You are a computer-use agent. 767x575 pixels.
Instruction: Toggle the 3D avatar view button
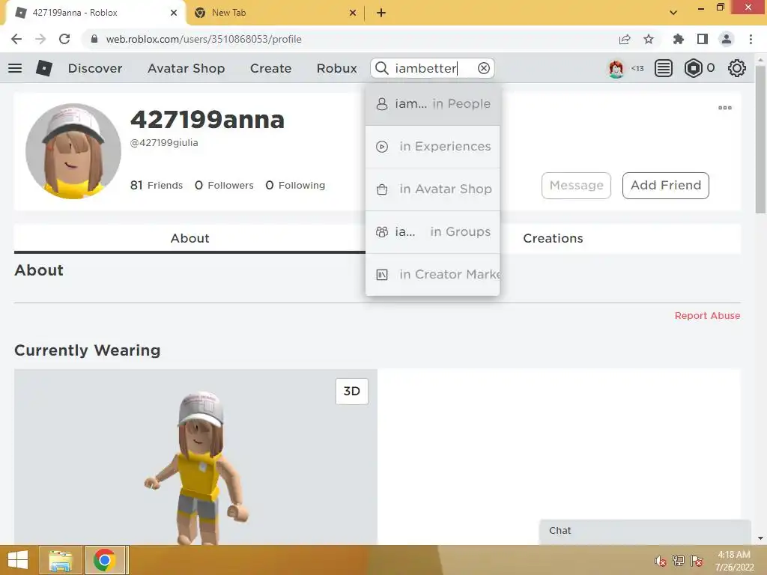point(352,391)
